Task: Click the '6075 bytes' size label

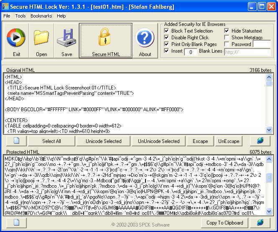Action: [x=260, y=152]
